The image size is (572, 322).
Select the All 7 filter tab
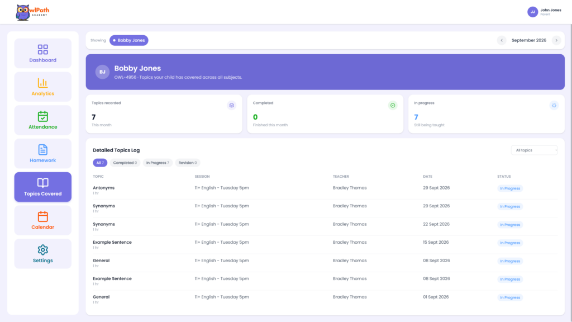(100, 163)
